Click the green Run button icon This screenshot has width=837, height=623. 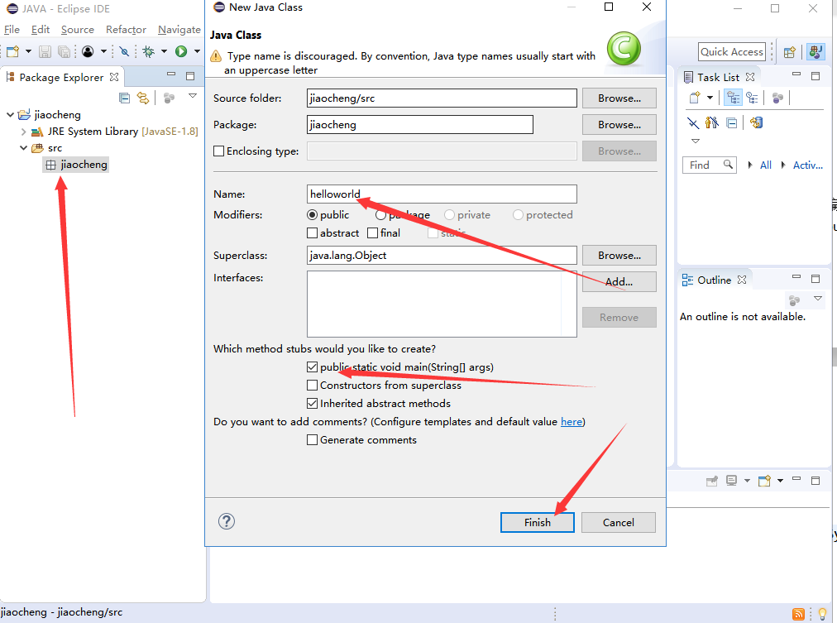pos(181,51)
